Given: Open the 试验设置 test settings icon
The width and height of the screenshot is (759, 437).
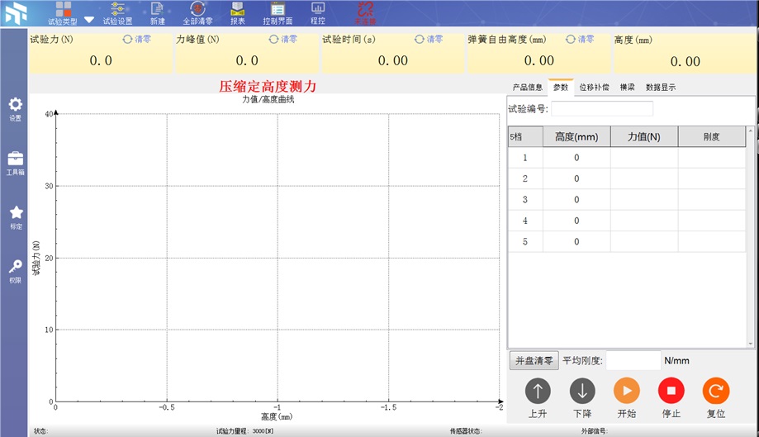Looking at the screenshot, I should (x=117, y=12).
